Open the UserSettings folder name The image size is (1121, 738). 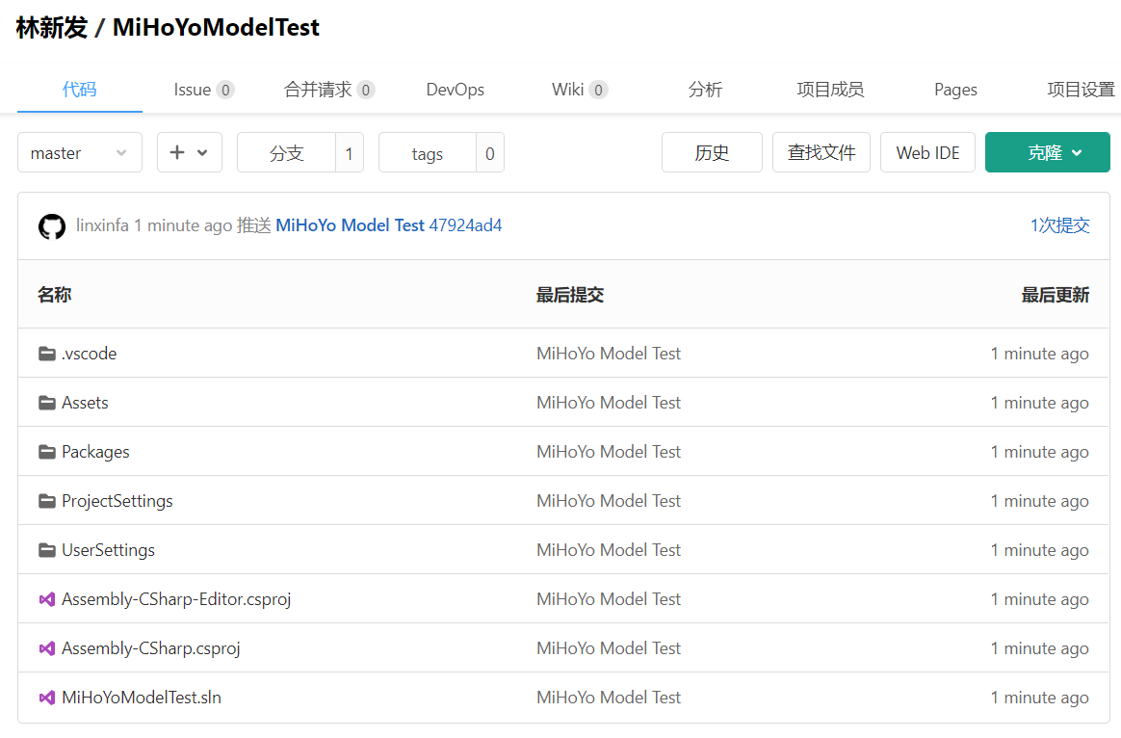108,551
